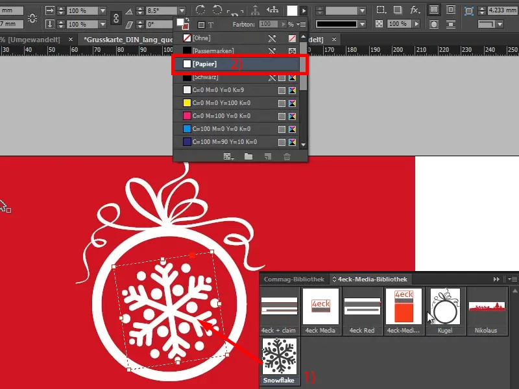519x389 pixels.
Task: Select no text wrap option
Action: coord(434,10)
